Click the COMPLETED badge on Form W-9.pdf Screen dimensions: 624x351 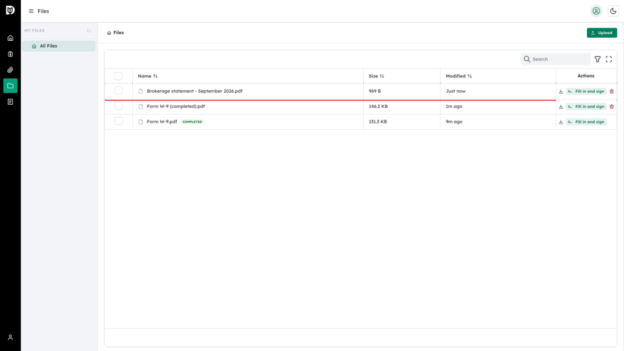[192, 122]
